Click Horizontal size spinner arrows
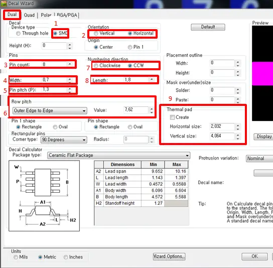273x268 pixels. 238,126
